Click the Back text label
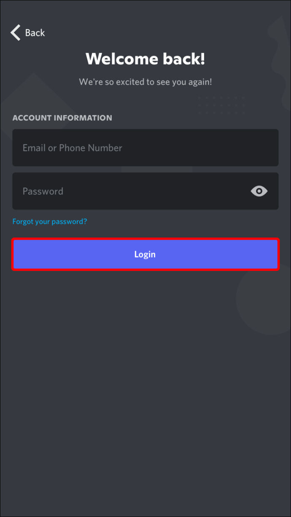This screenshot has width=291, height=517. click(x=35, y=33)
